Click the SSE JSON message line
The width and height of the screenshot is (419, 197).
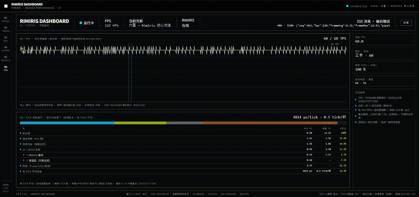(x=334, y=25)
